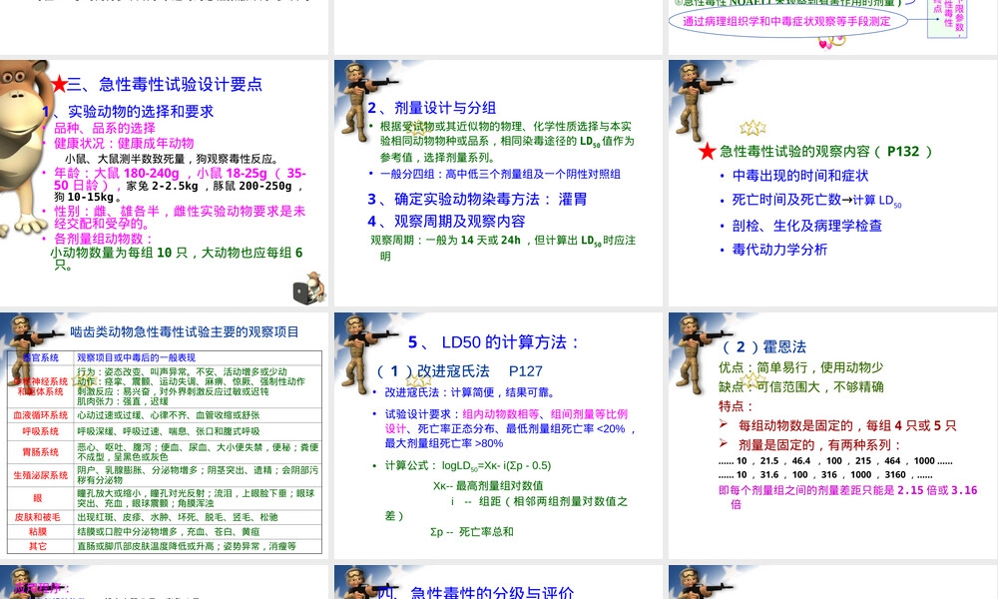Select the line 观察周期:一般为 14 天或 24h
Viewport: 998px width, 599px height.
[x=503, y=248]
